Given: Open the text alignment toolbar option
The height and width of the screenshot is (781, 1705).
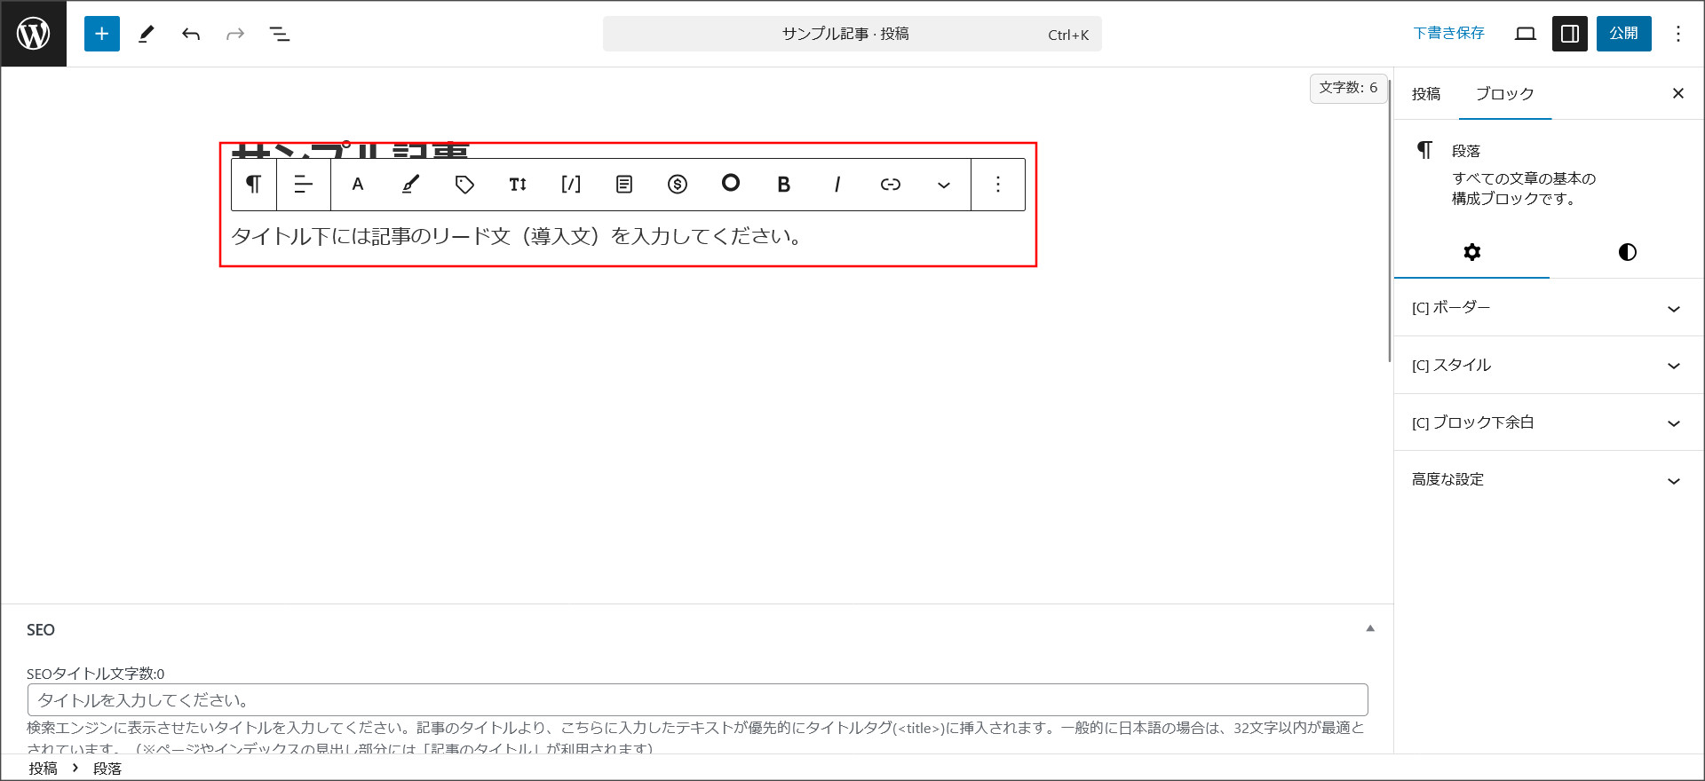Looking at the screenshot, I should point(304,185).
